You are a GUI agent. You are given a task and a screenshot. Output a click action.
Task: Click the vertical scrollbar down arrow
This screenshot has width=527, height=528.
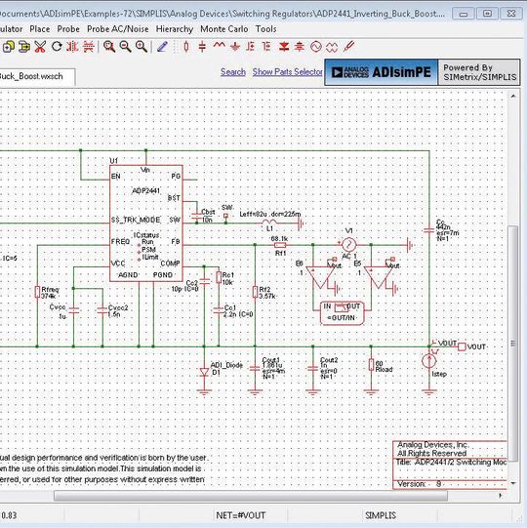click(513, 483)
